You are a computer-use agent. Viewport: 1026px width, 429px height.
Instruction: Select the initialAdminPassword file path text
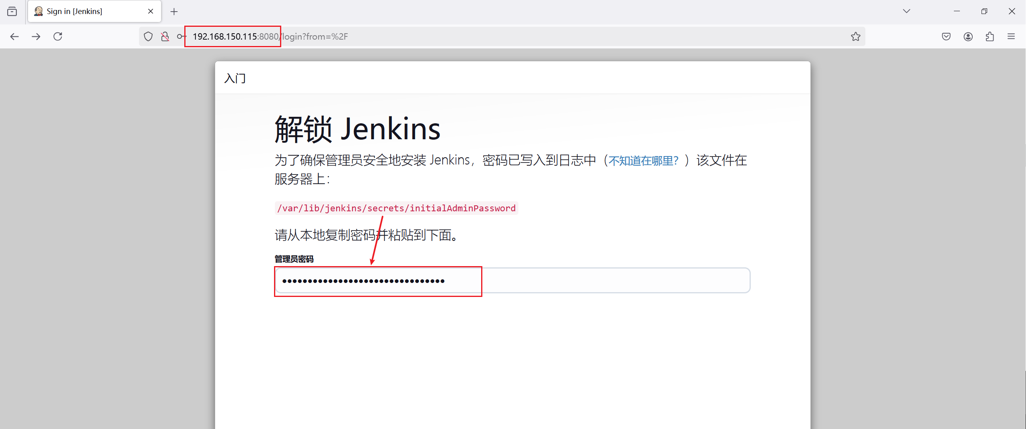click(396, 208)
